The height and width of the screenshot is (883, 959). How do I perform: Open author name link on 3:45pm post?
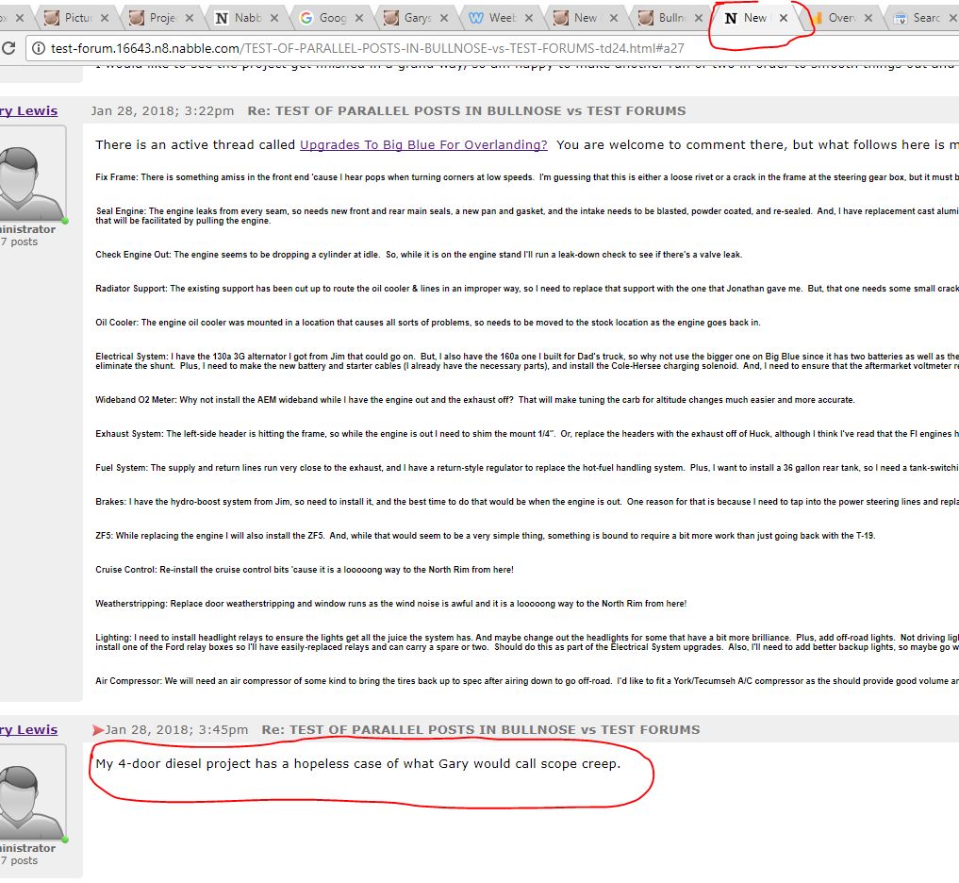point(28,729)
